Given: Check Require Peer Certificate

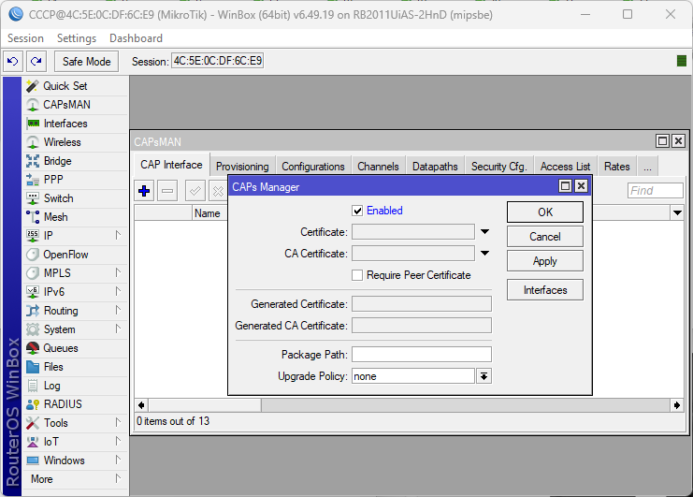Looking at the screenshot, I should pyautogui.click(x=357, y=275).
